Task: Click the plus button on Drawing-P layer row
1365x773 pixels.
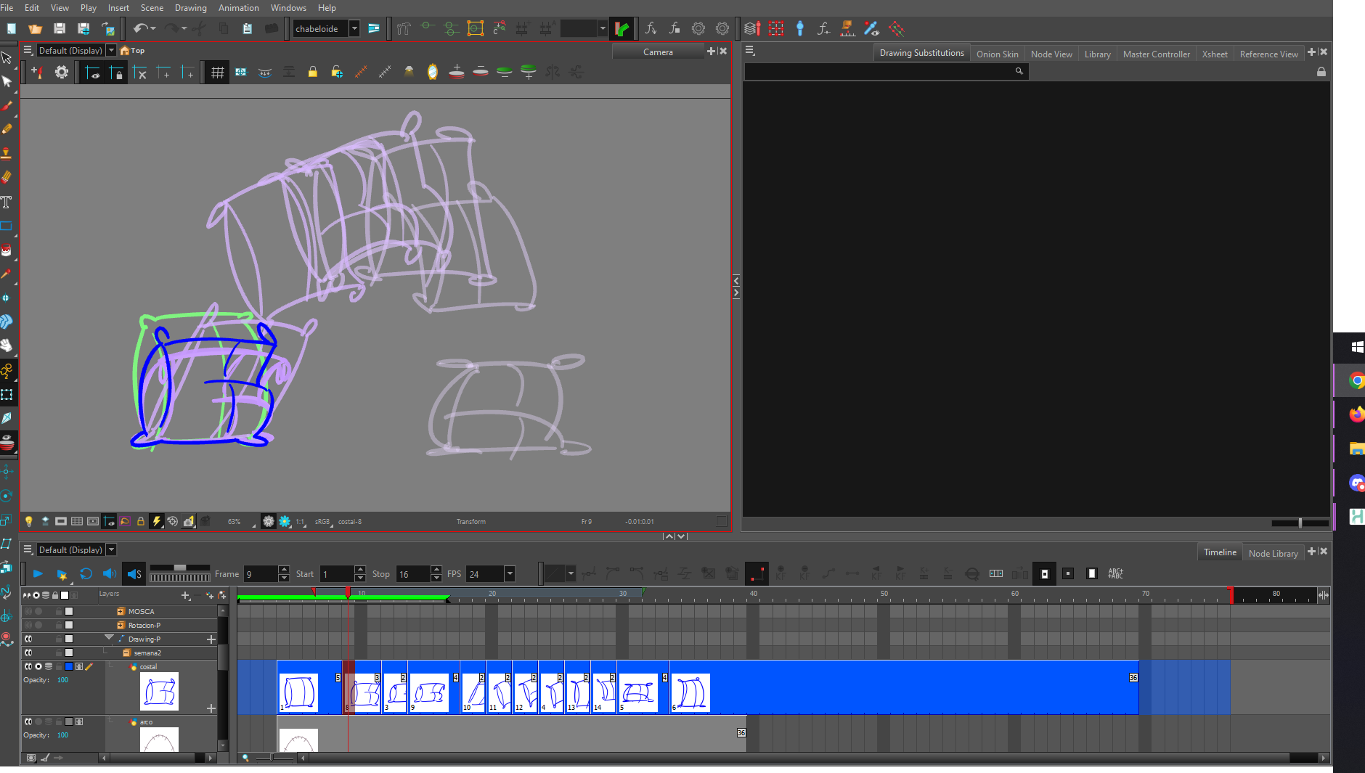Action: point(211,639)
